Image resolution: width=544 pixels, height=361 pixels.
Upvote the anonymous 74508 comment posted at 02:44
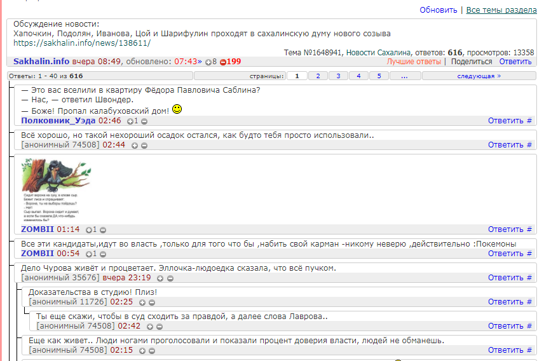tap(134, 145)
